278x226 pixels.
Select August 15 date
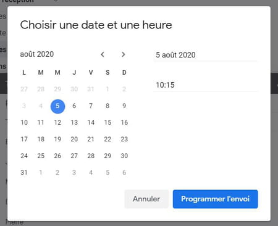coord(107,122)
